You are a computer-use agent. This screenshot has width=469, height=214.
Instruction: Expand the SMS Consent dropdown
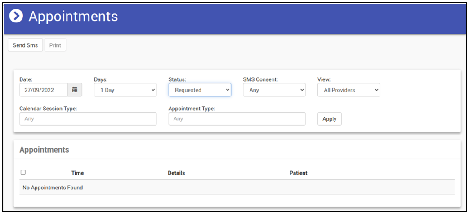274,90
